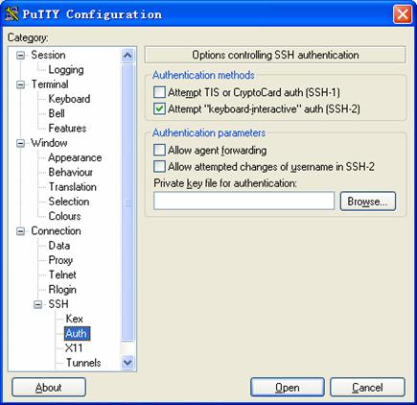Select the Kex category
This screenshot has width=417, height=405.
pyautogui.click(x=74, y=319)
